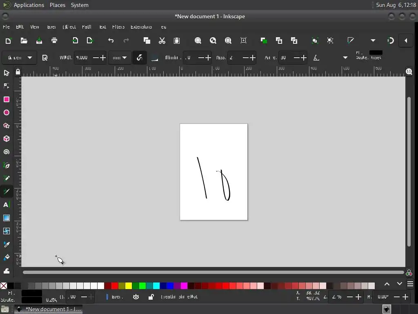Screen dimensions: 418x314
Task: Open the Edit menu
Action: [x=20, y=27]
